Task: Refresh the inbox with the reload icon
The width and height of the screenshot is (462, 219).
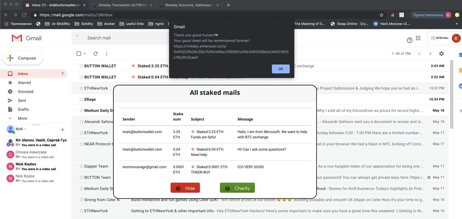Action: click(96, 53)
